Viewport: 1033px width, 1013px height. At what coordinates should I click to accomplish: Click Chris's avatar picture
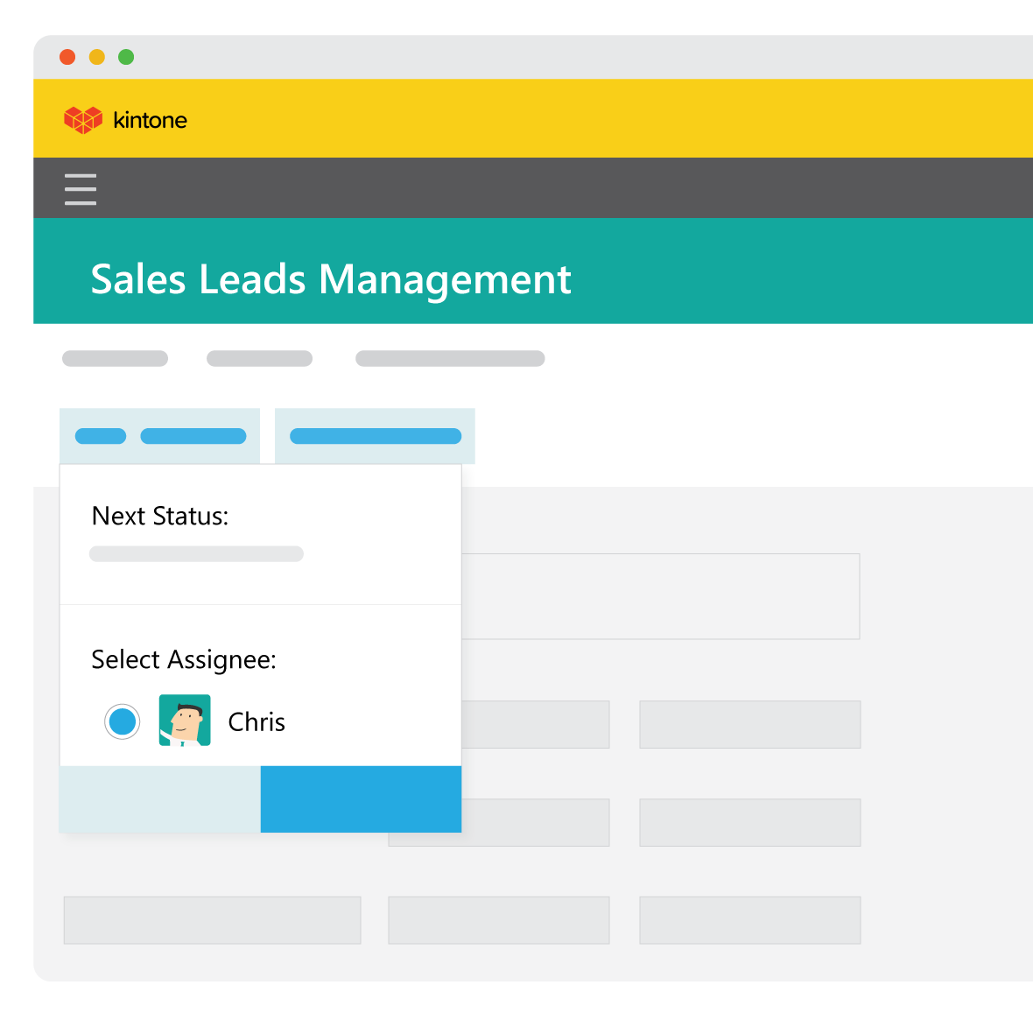(x=185, y=721)
